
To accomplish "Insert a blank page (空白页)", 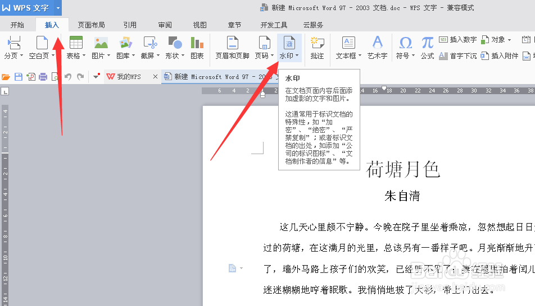I will (42, 43).
